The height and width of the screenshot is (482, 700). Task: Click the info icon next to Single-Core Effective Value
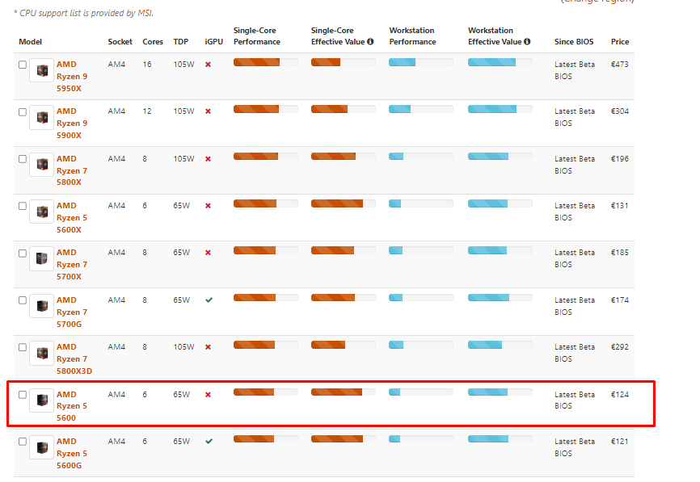pos(370,41)
